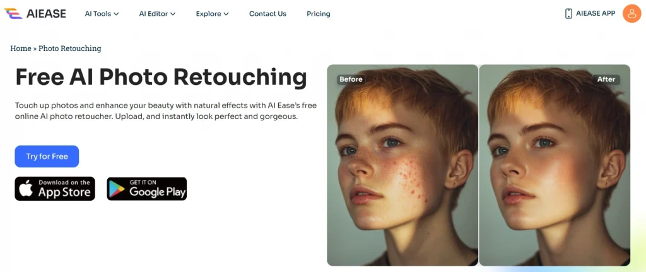The height and width of the screenshot is (272, 646).
Task: Follow the Home breadcrumb link
Action: tap(20, 48)
